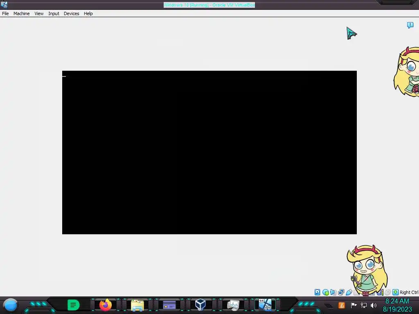Open the Devices menu
The image size is (419, 314).
[x=71, y=13]
